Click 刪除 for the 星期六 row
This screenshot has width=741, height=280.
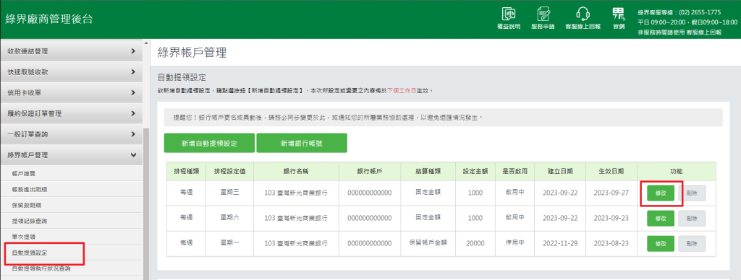(692, 218)
